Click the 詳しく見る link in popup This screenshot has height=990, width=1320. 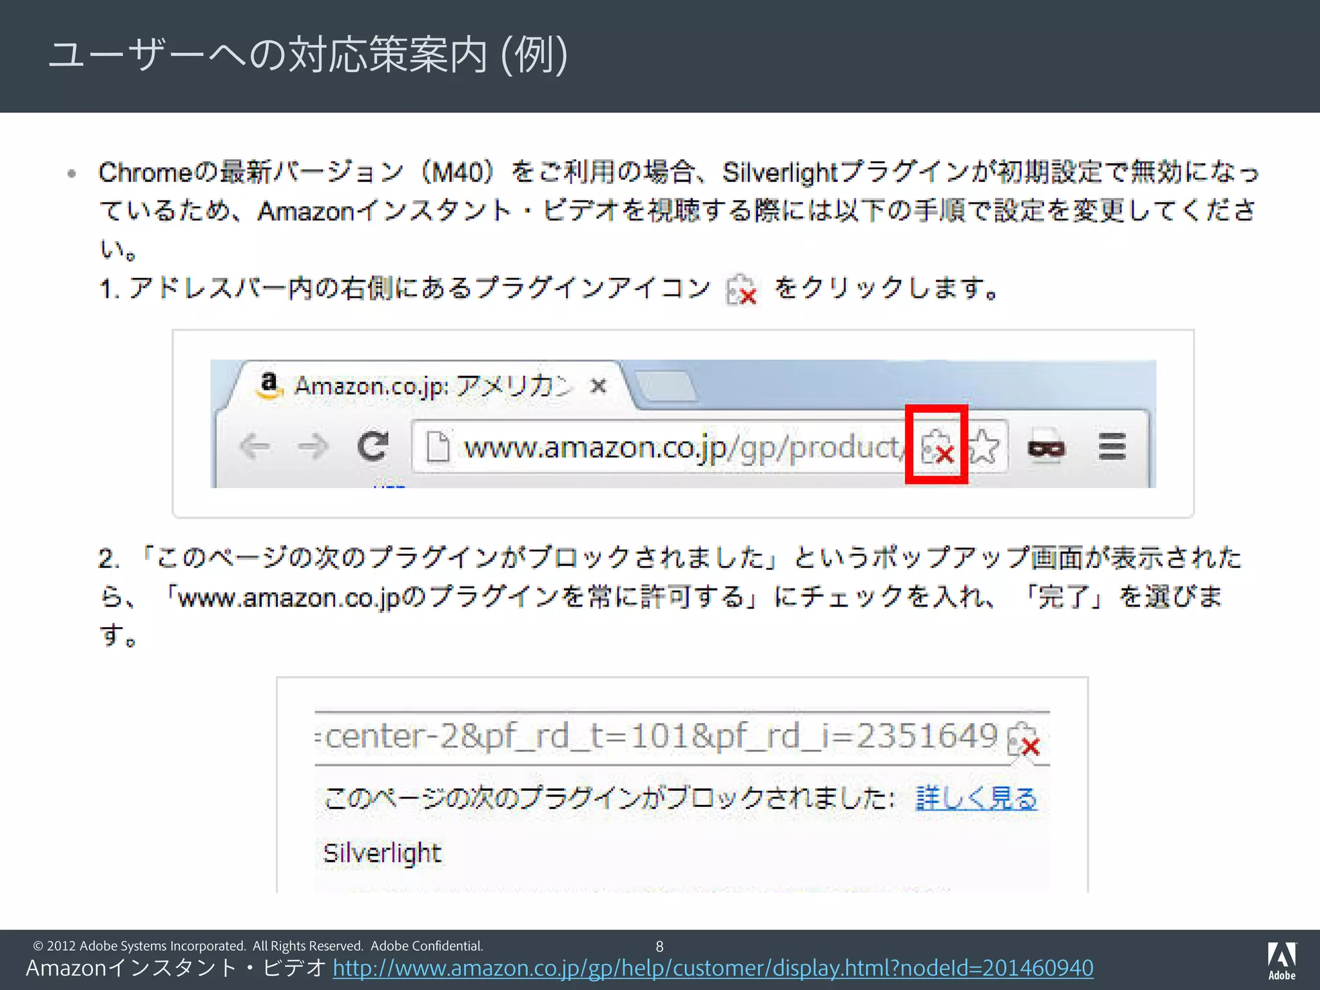pos(976,799)
